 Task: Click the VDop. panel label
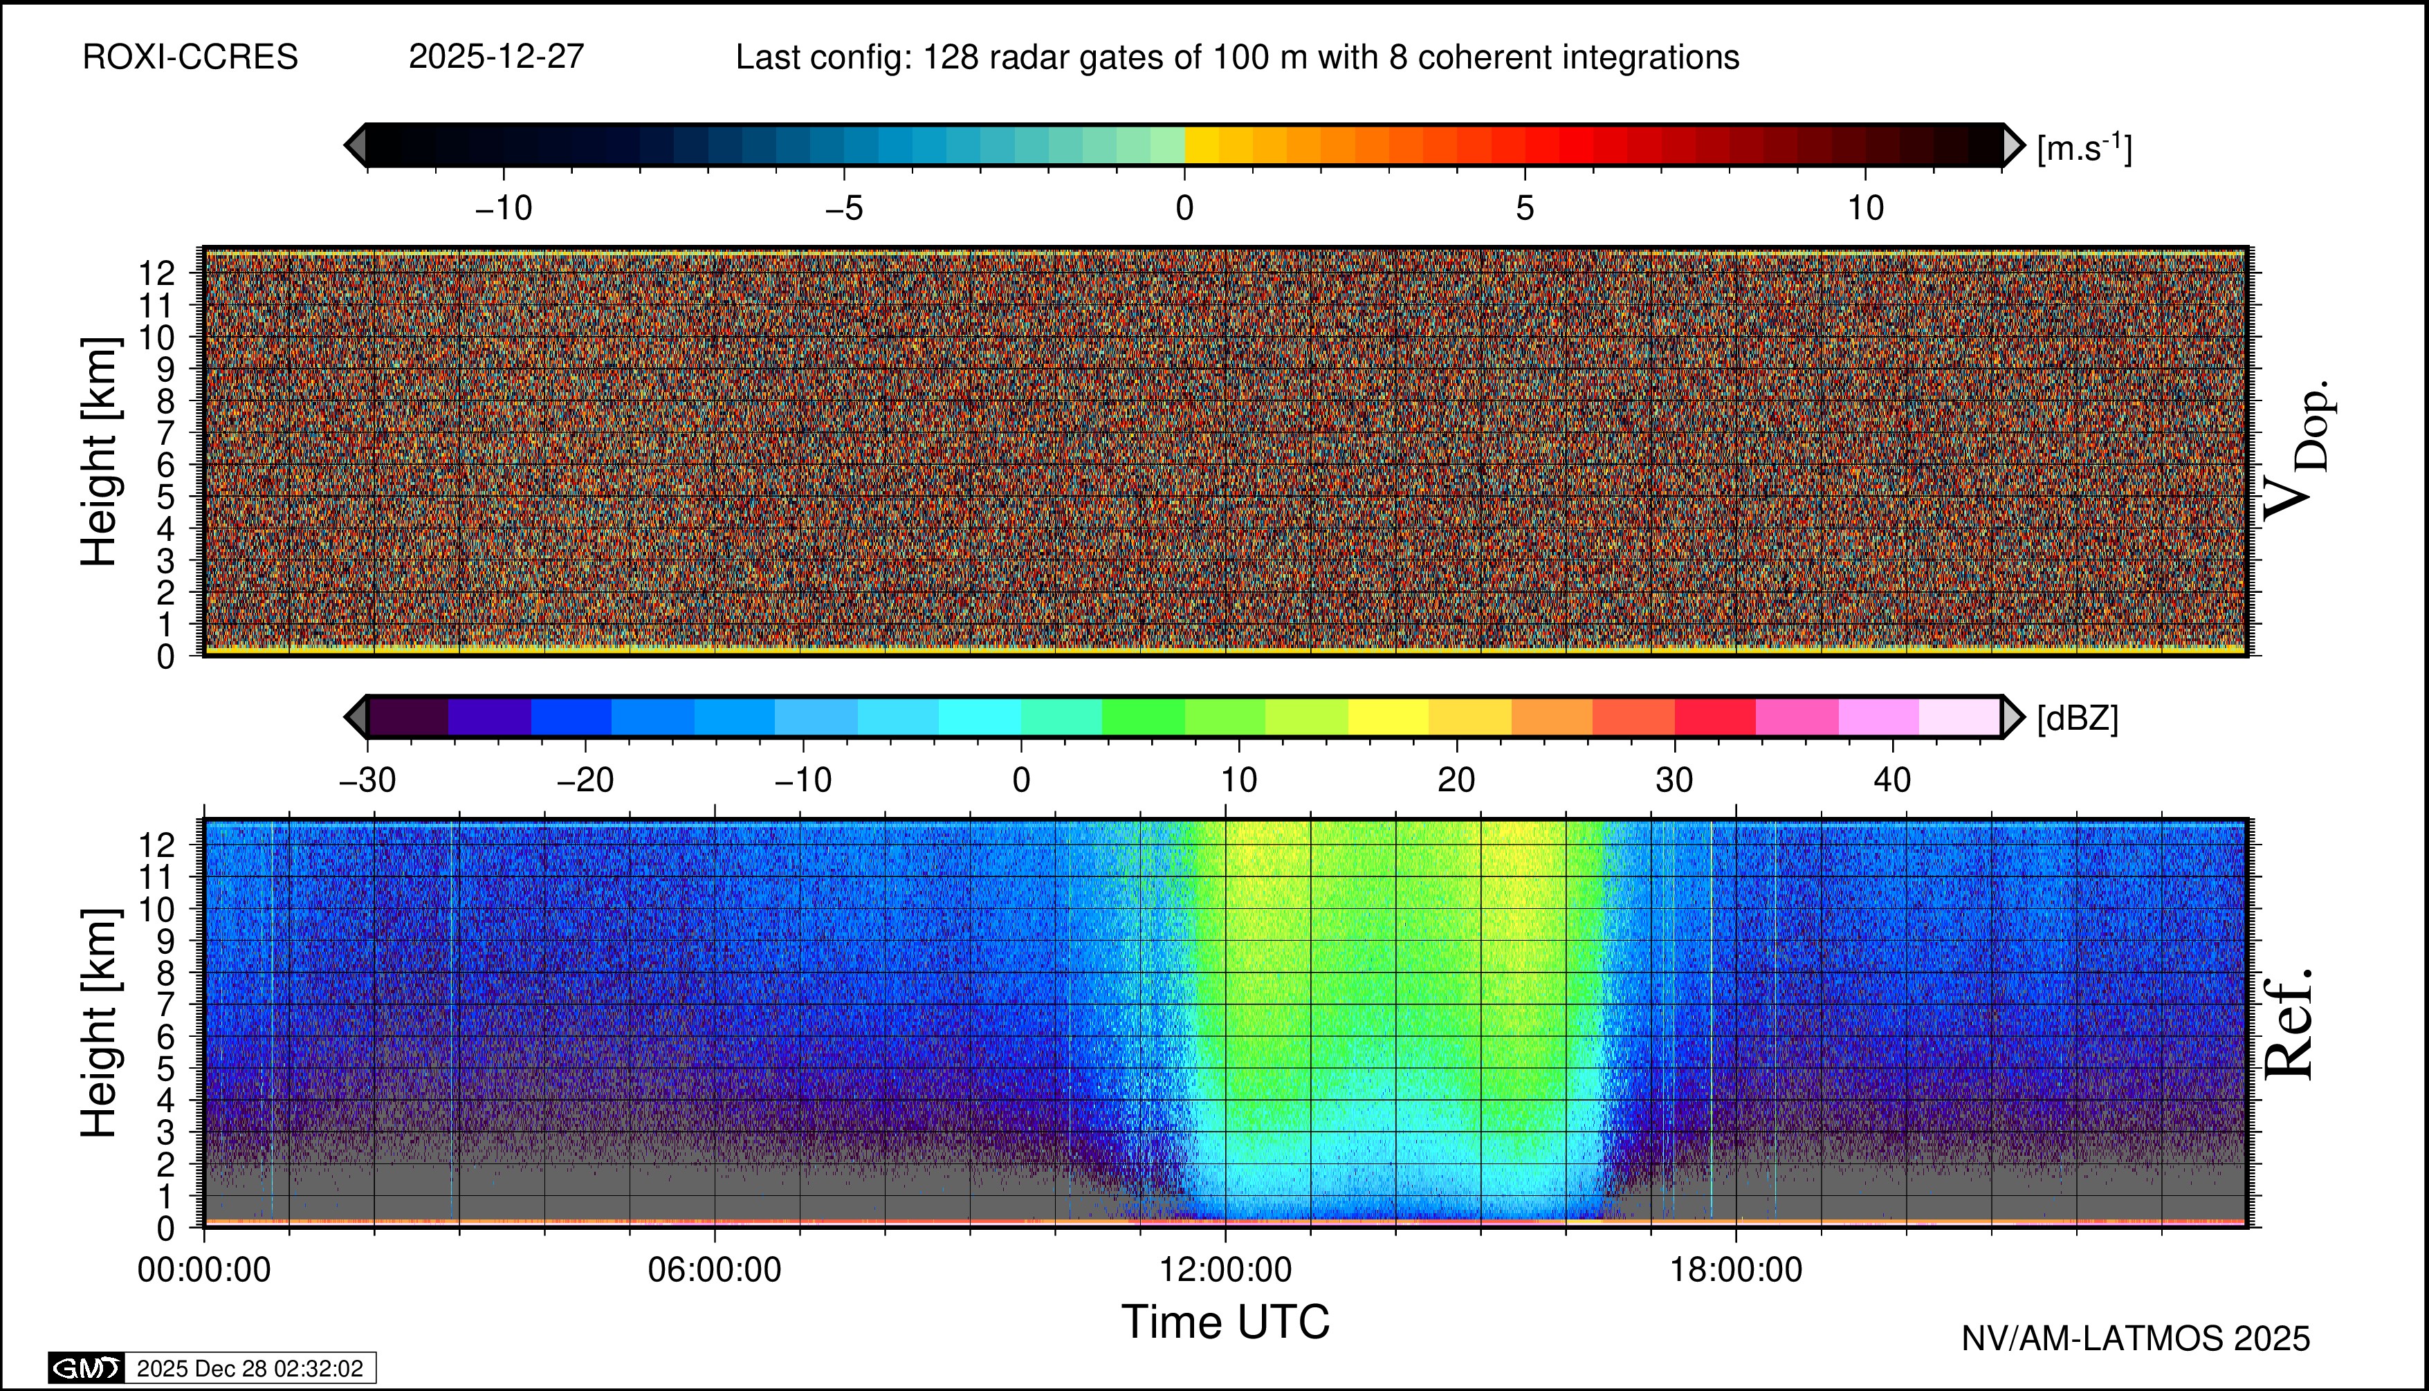(x=2297, y=451)
